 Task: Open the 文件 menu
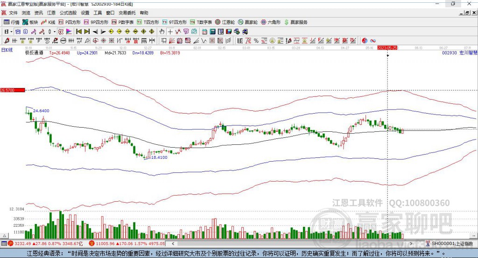(14, 13)
